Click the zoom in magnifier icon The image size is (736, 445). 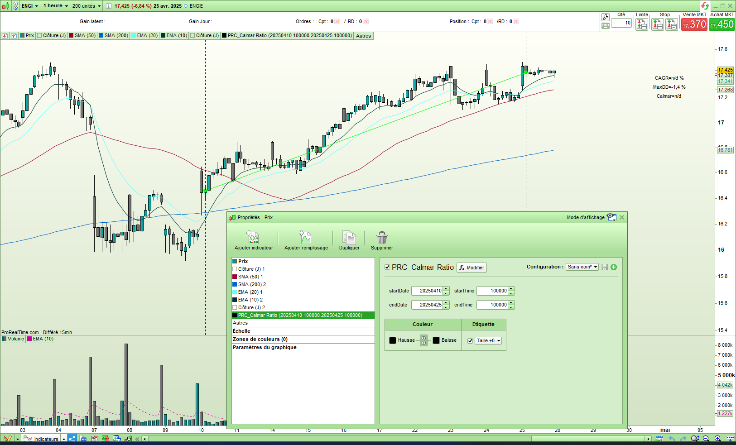717,439
